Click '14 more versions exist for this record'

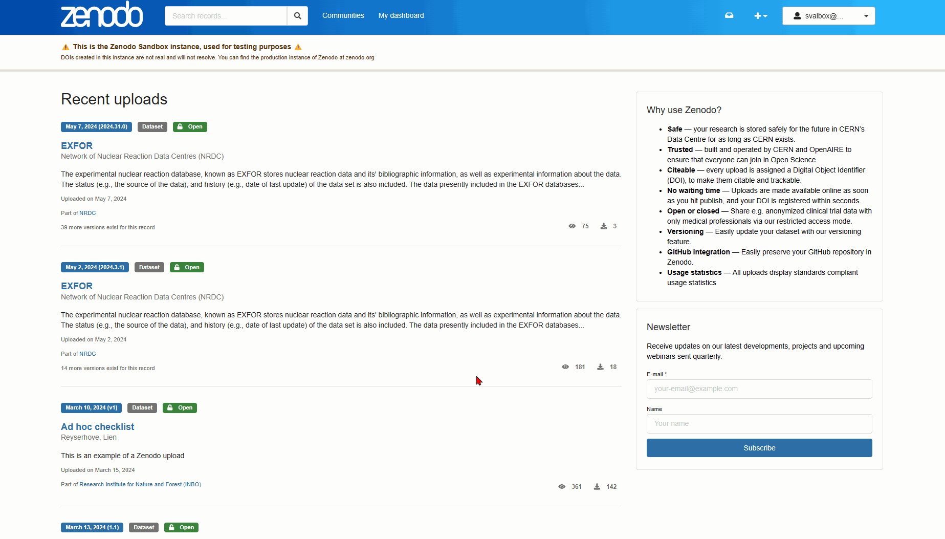pos(107,369)
